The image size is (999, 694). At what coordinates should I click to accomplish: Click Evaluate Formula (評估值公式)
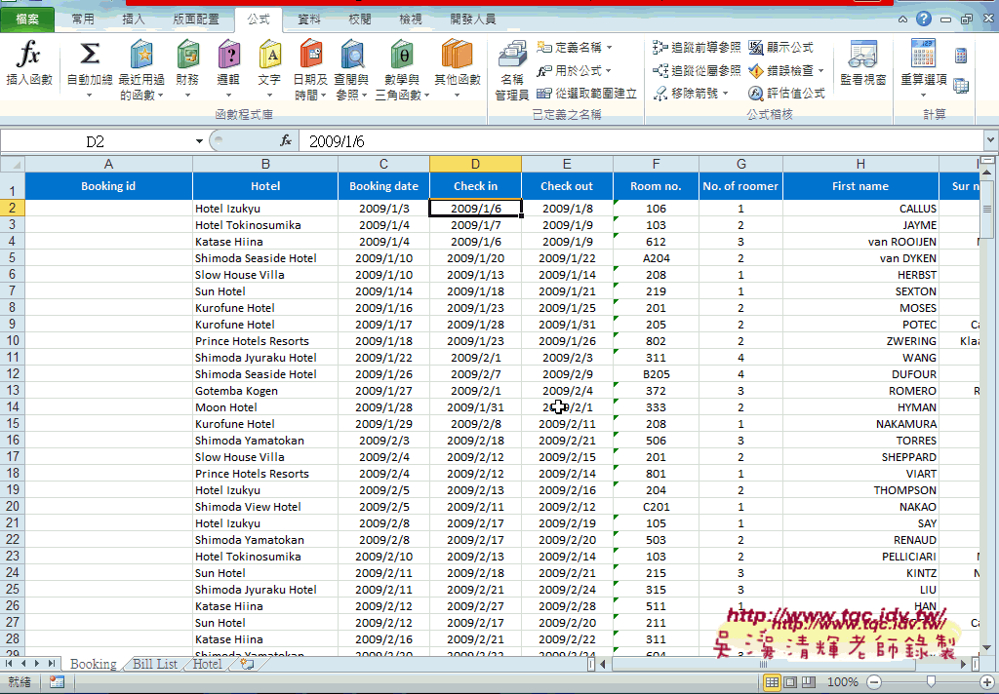pyautogui.click(x=787, y=94)
